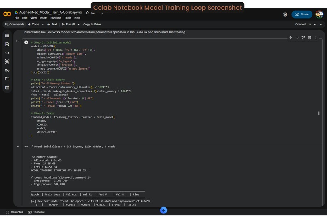Open the Help menu
The width and height of the screenshot is (327, 217).
(x=77, y=18)
